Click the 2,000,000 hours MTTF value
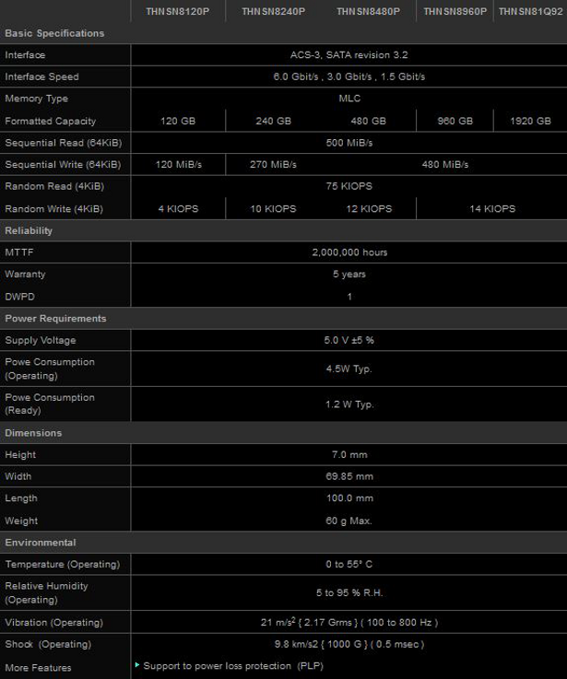This screenshot has width=567, height=679. pyautogui.click(x=349, y=252)
